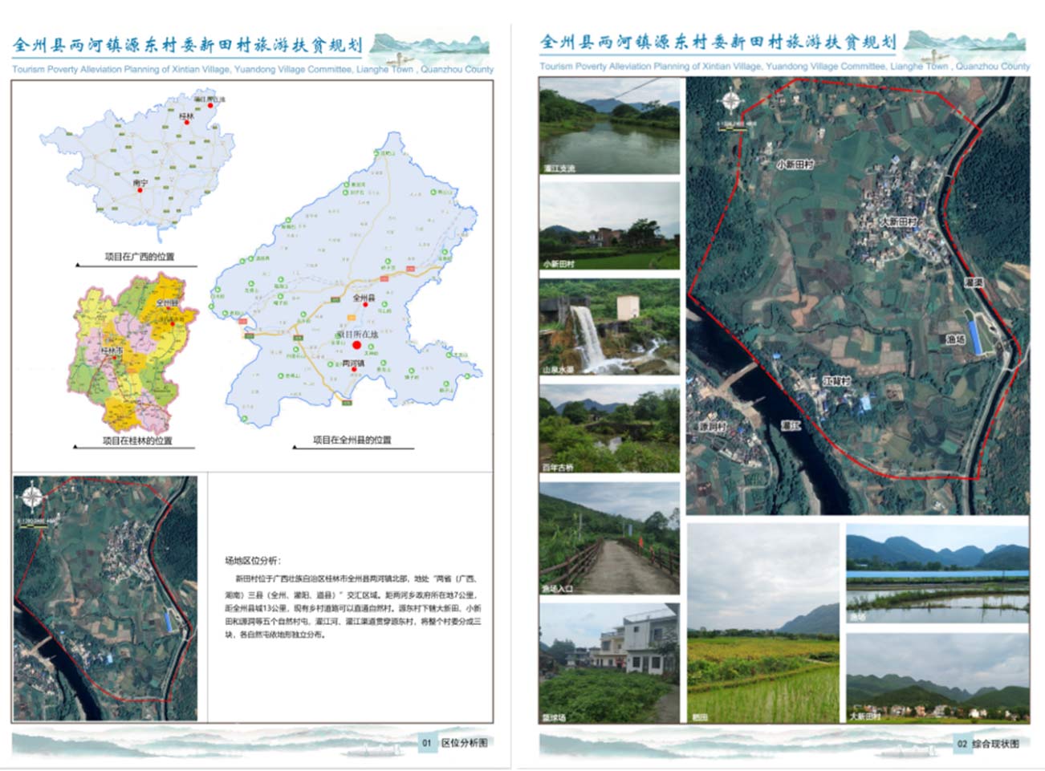Select the multicolored Guilin city map
This screenshot has height=771, width=1045.
[x=132, y=353]
